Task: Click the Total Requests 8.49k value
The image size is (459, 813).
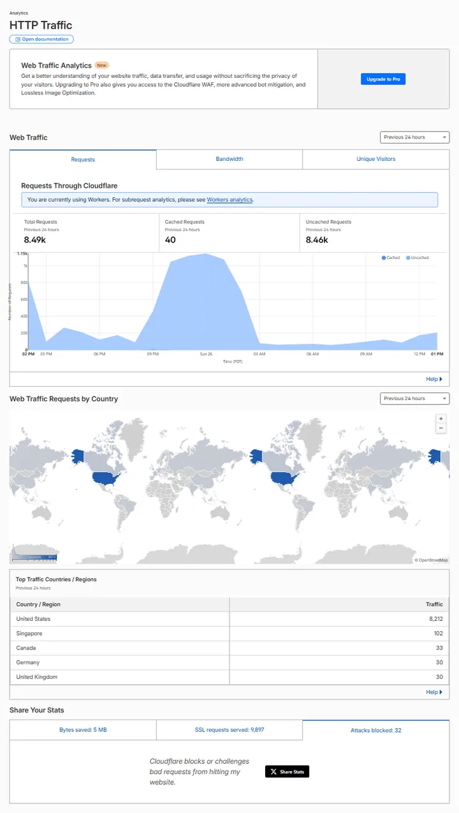Action: click(x=36, y=240)
